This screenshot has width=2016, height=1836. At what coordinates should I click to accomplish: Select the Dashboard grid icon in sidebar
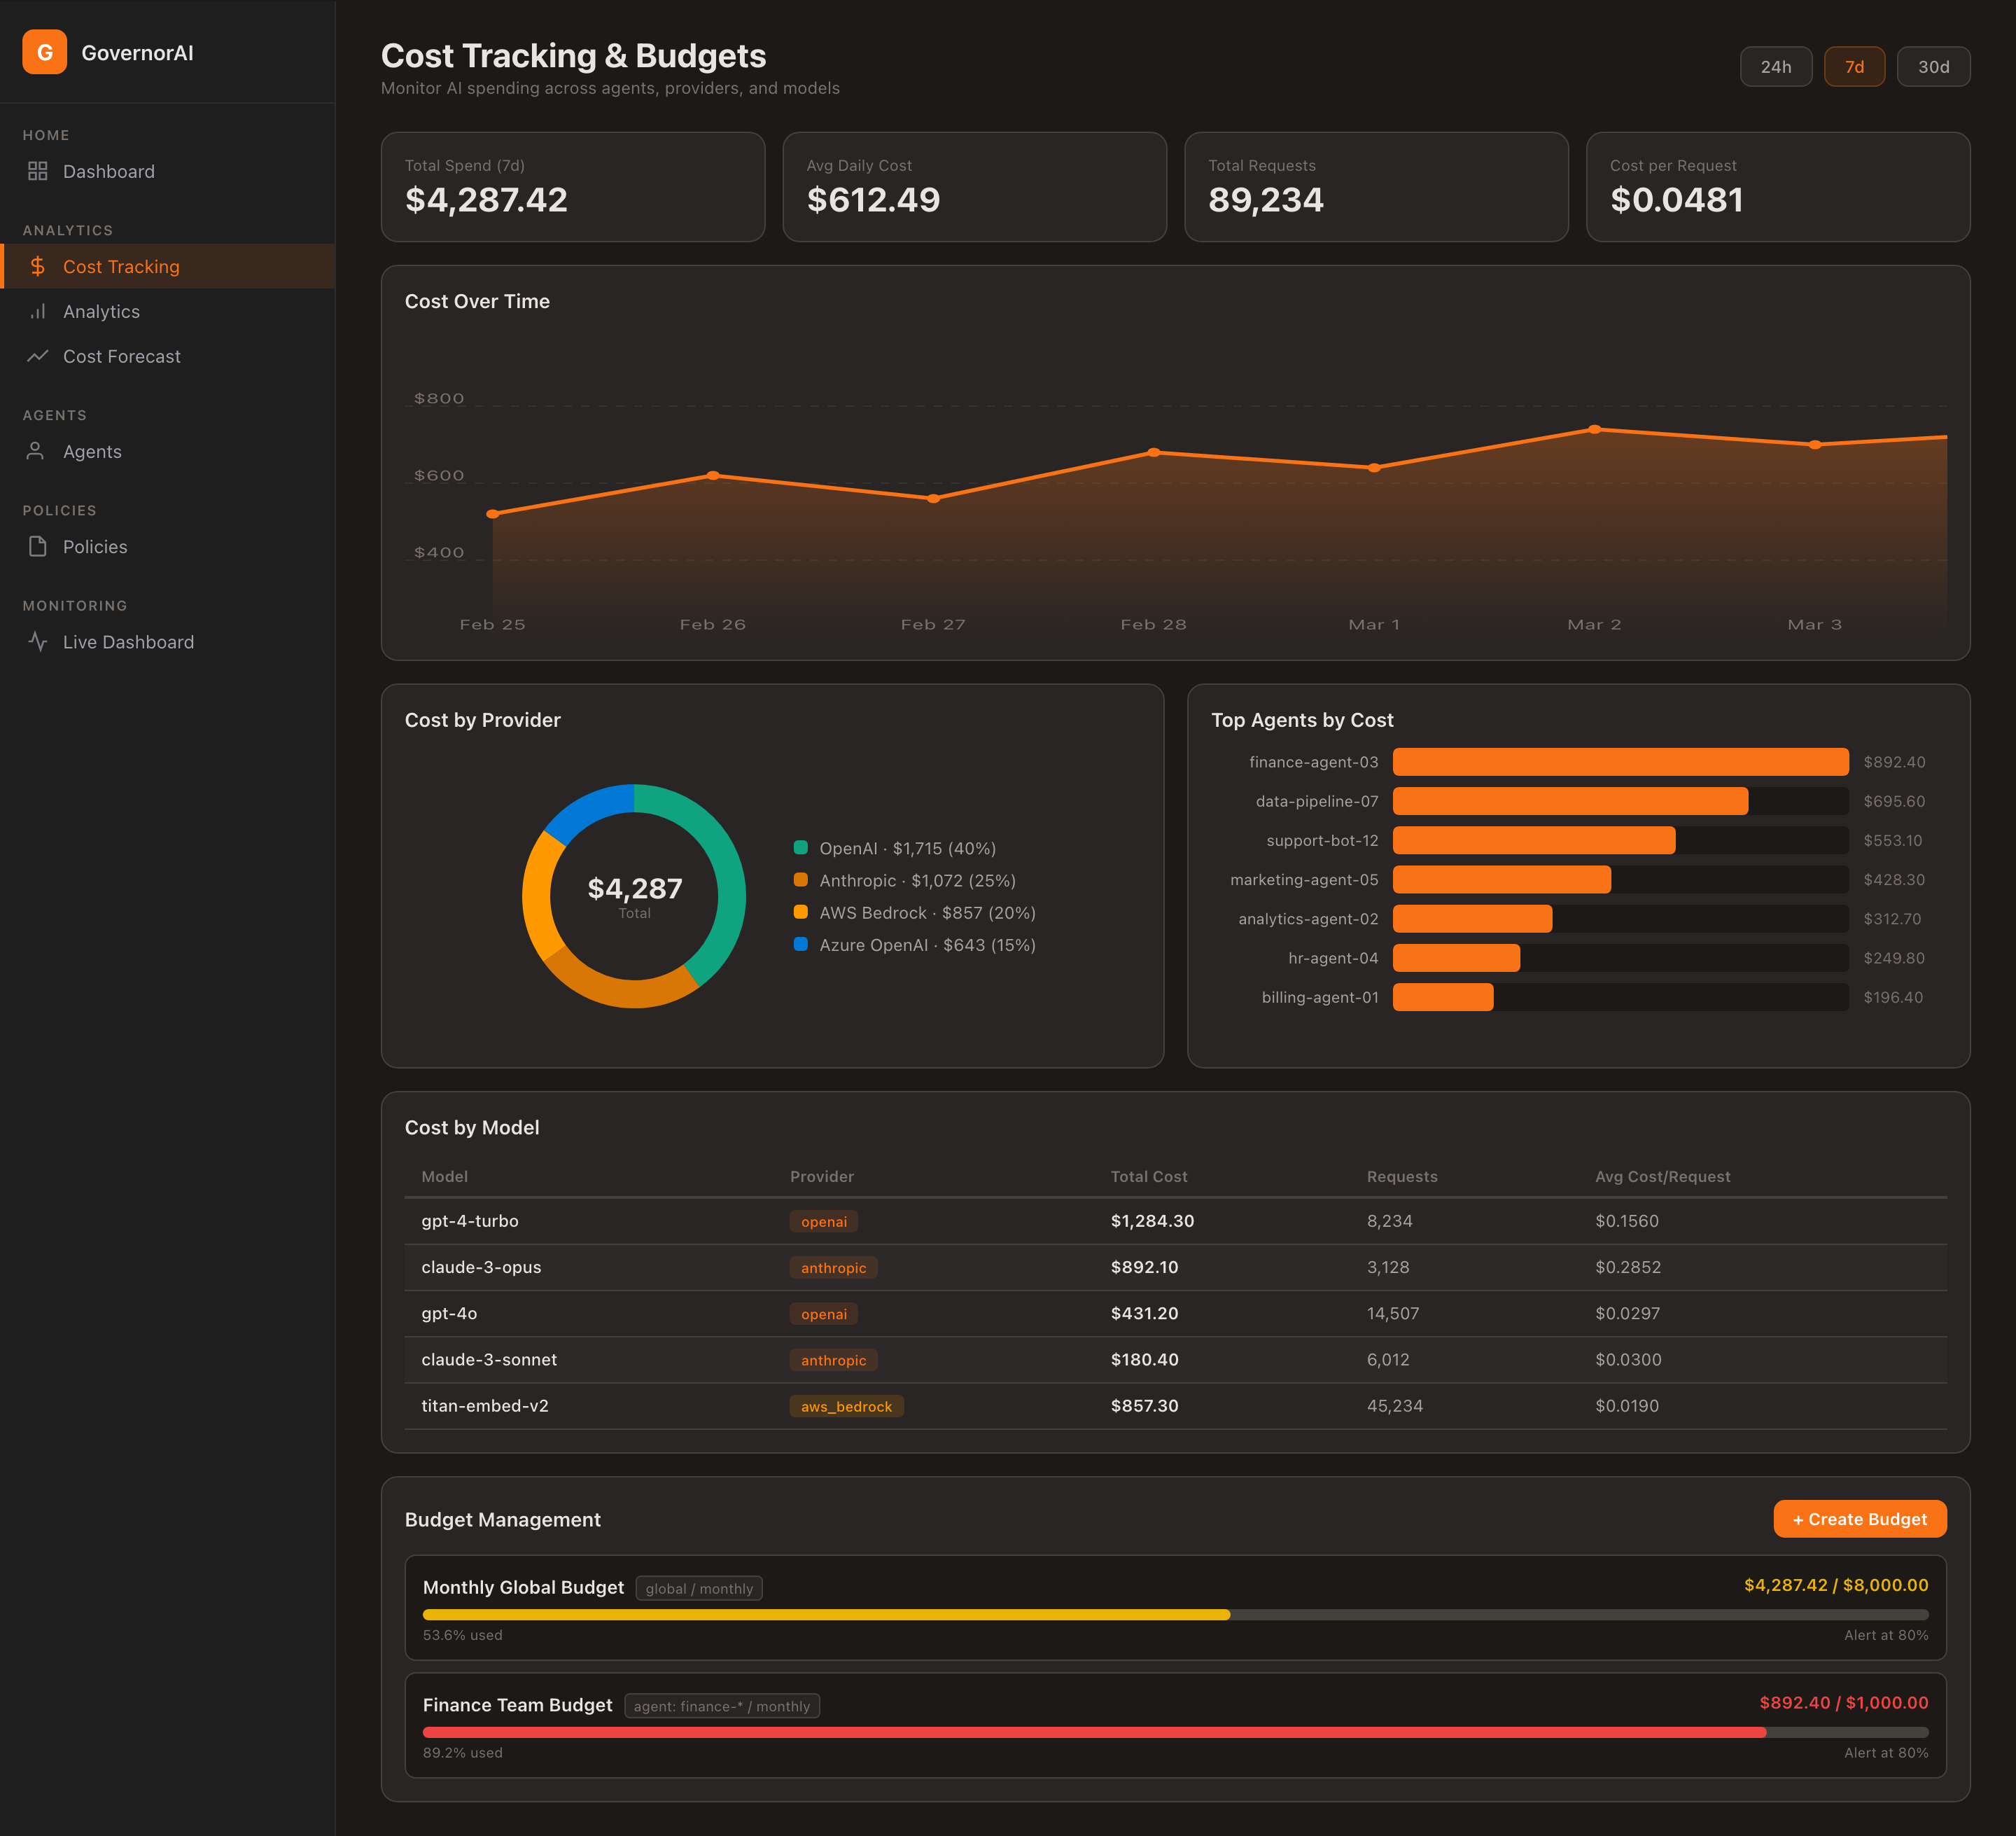[x=38, y=171]
